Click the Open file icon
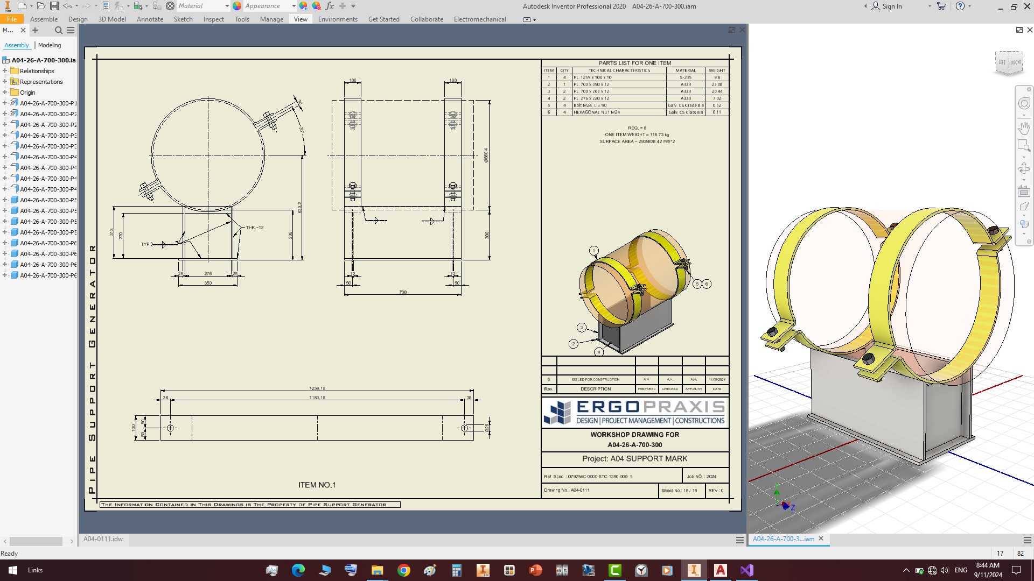The image size is (1034, 581). [x=41, y=6]
